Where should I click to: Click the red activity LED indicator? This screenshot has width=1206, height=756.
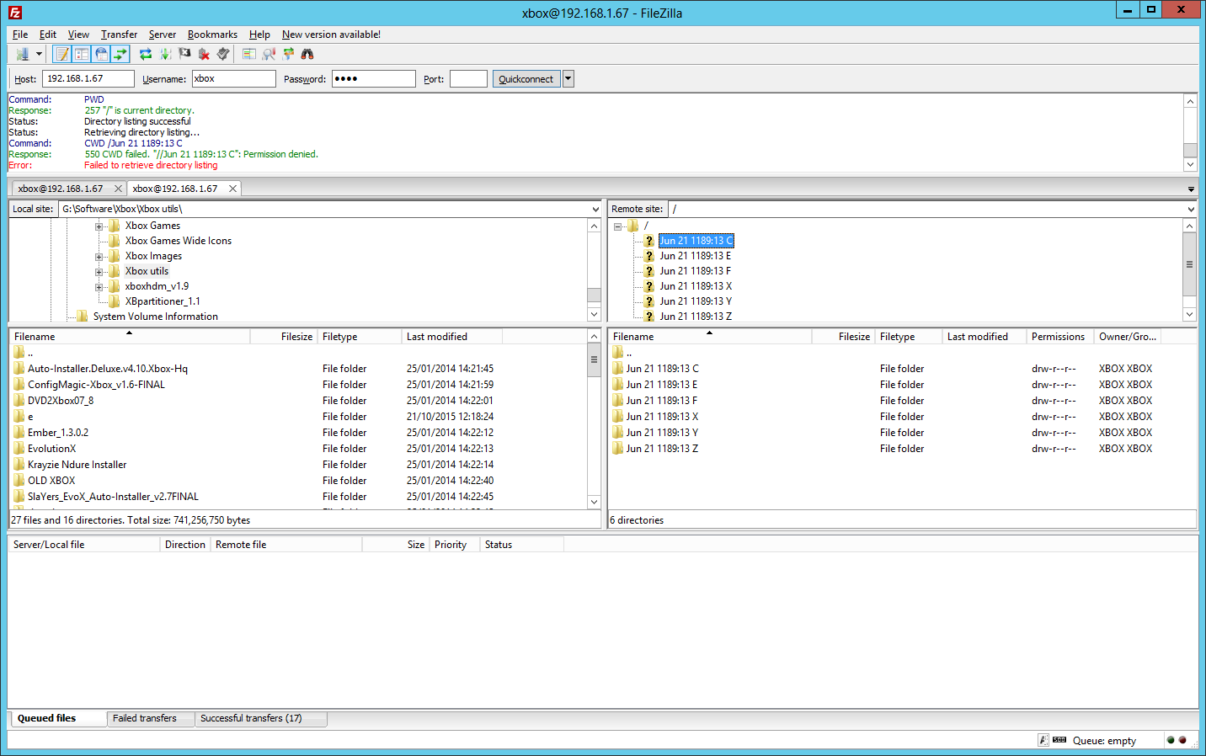pyautogui.click(x=1182, y=740)
